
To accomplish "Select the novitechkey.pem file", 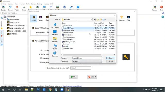I will pyautogui.click(x=69, y=37).
